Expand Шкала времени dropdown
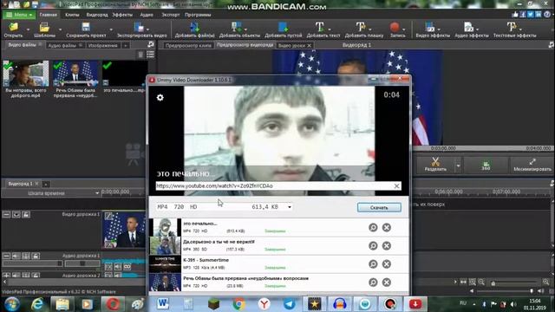 97,193
